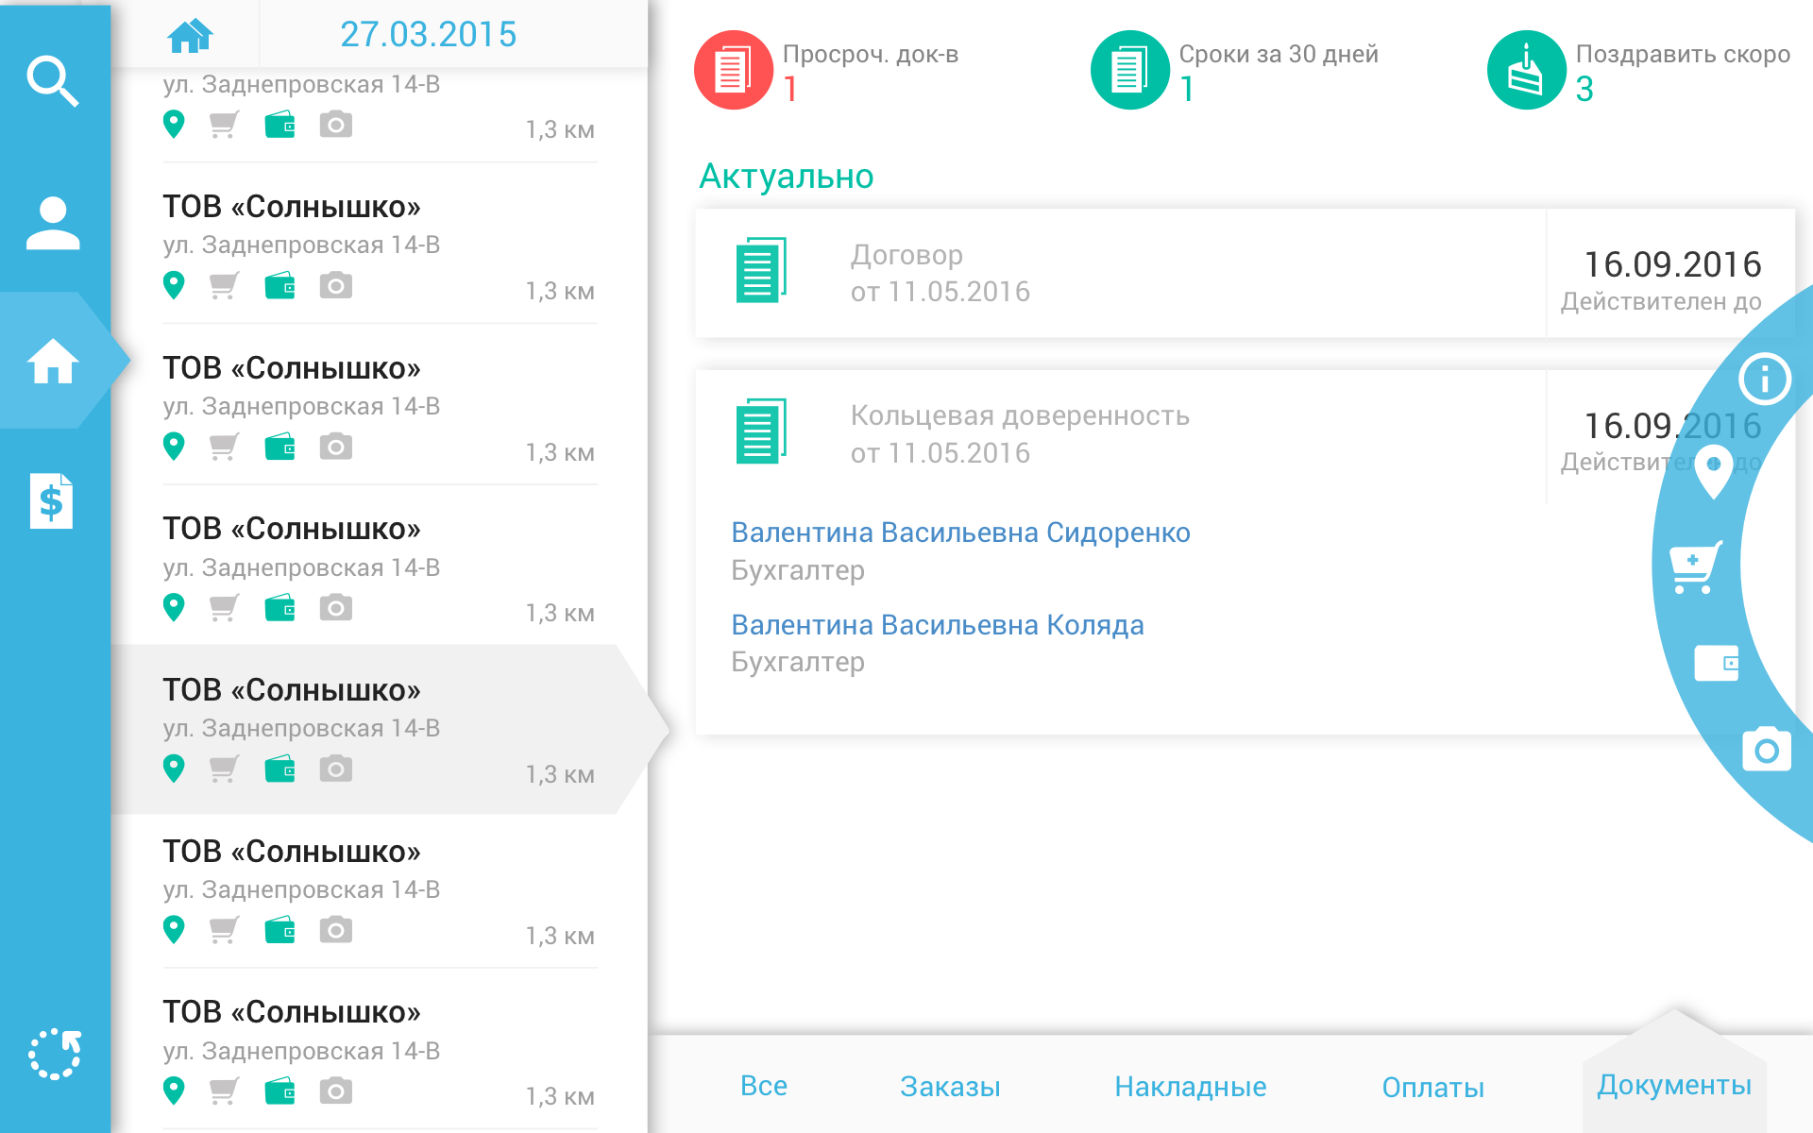Tap the location pin in radial menu

(x=1713, y=471)
